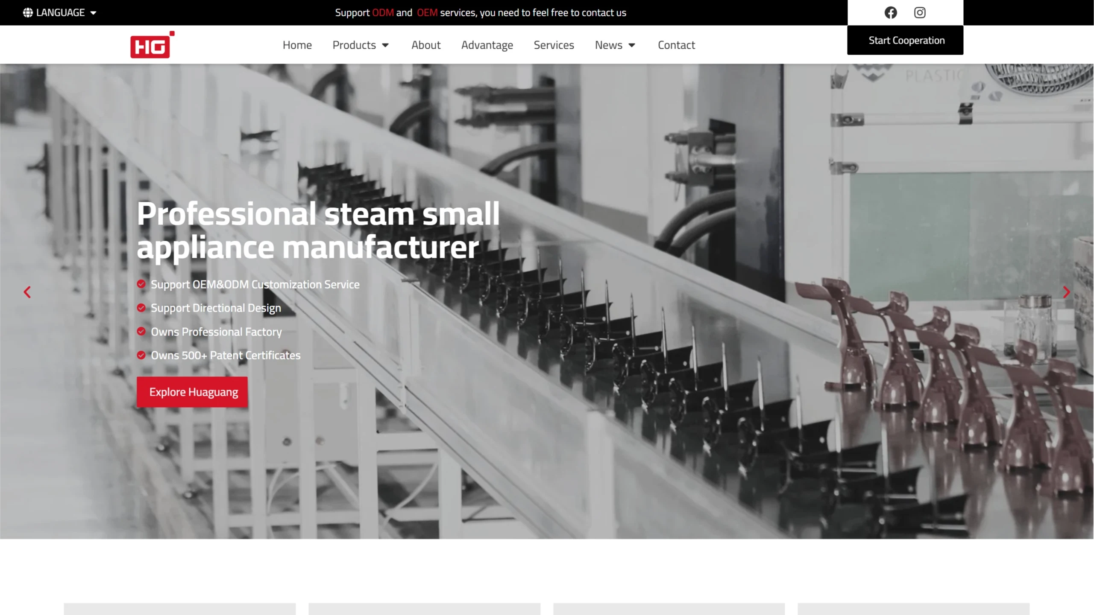Expand the Products menu arrow
The image size is (1094, 615).
pos(385,45)
